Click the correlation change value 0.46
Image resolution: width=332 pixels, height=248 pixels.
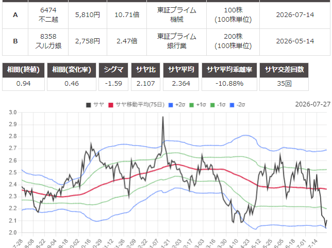[x=72, y=84]
